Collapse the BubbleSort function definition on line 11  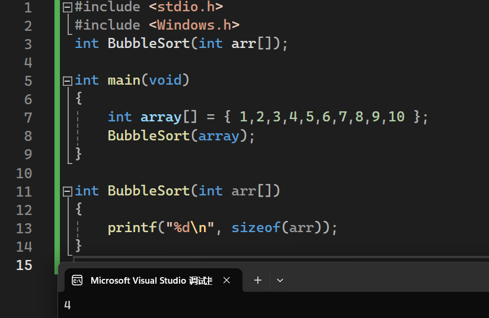coord(67,191)
